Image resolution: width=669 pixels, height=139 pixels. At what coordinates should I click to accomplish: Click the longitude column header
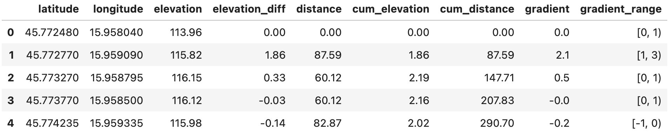[x=118, y=9]
